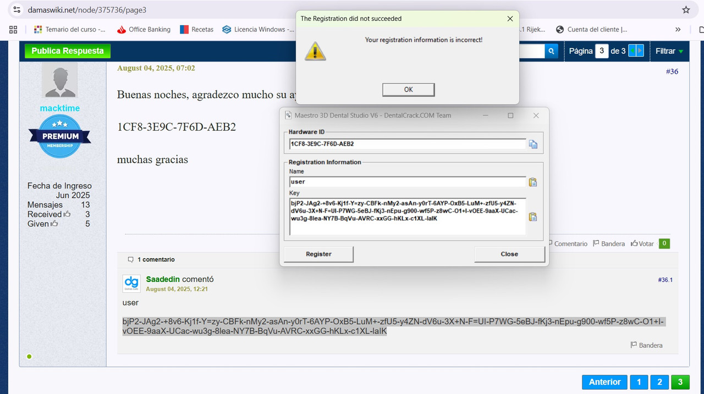Click post number #36 link

point(672,71)
